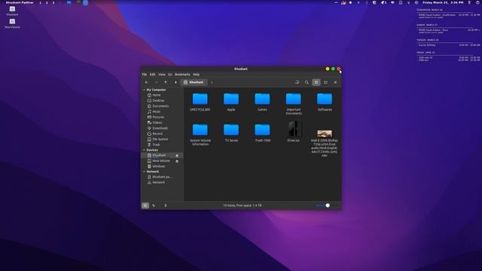
Task: Switch to compact view in the toolbar
Action: (x=335, y=82)
